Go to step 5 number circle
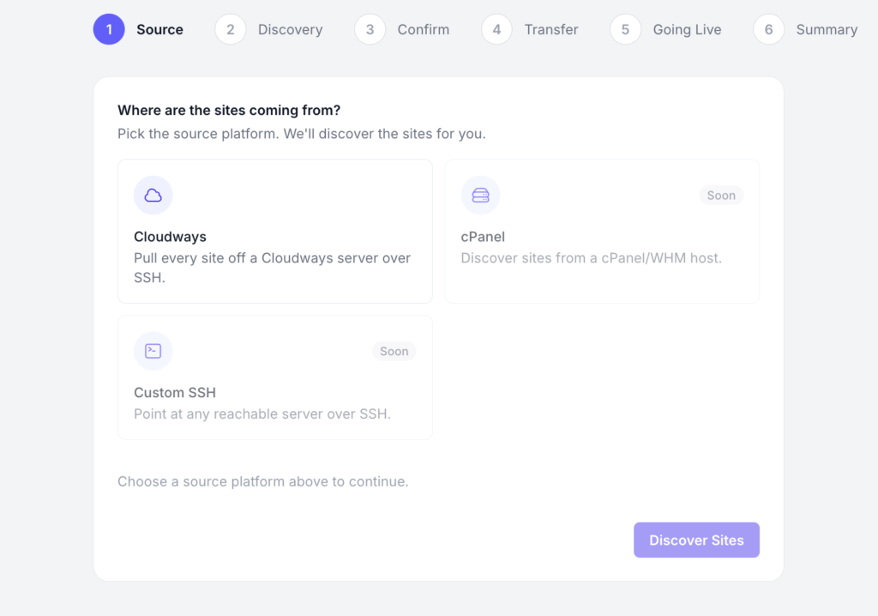 [x=625, y=29]
